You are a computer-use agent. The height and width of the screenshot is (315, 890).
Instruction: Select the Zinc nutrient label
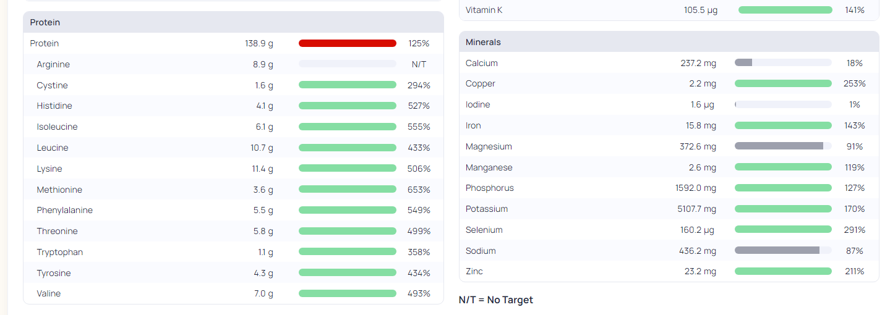(x=474, y=271)
